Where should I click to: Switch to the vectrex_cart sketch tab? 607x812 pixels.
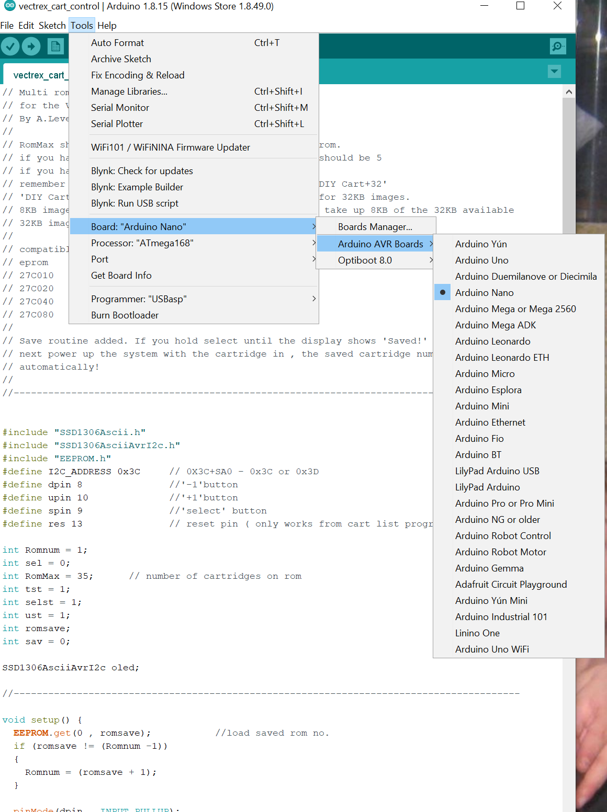pos(37,75)
